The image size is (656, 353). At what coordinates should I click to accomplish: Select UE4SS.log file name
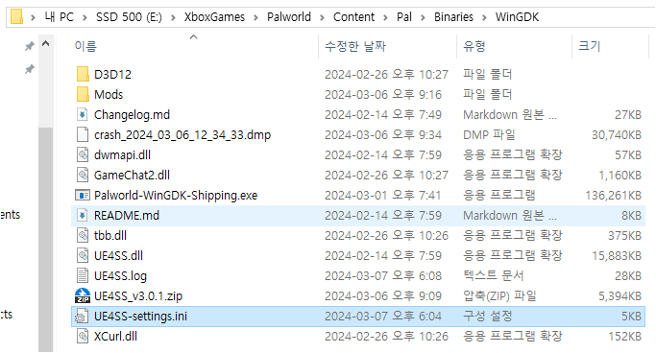coord(120,275)
